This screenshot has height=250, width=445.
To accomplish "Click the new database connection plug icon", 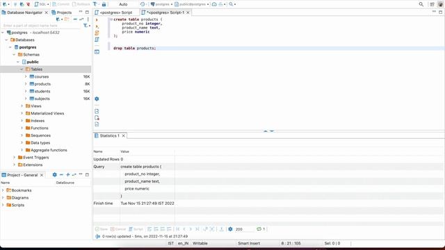I will click(4, 4).
